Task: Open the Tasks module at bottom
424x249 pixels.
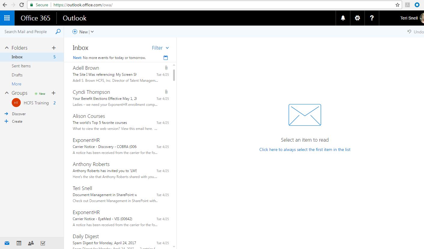Action: [x=43, y=243]
